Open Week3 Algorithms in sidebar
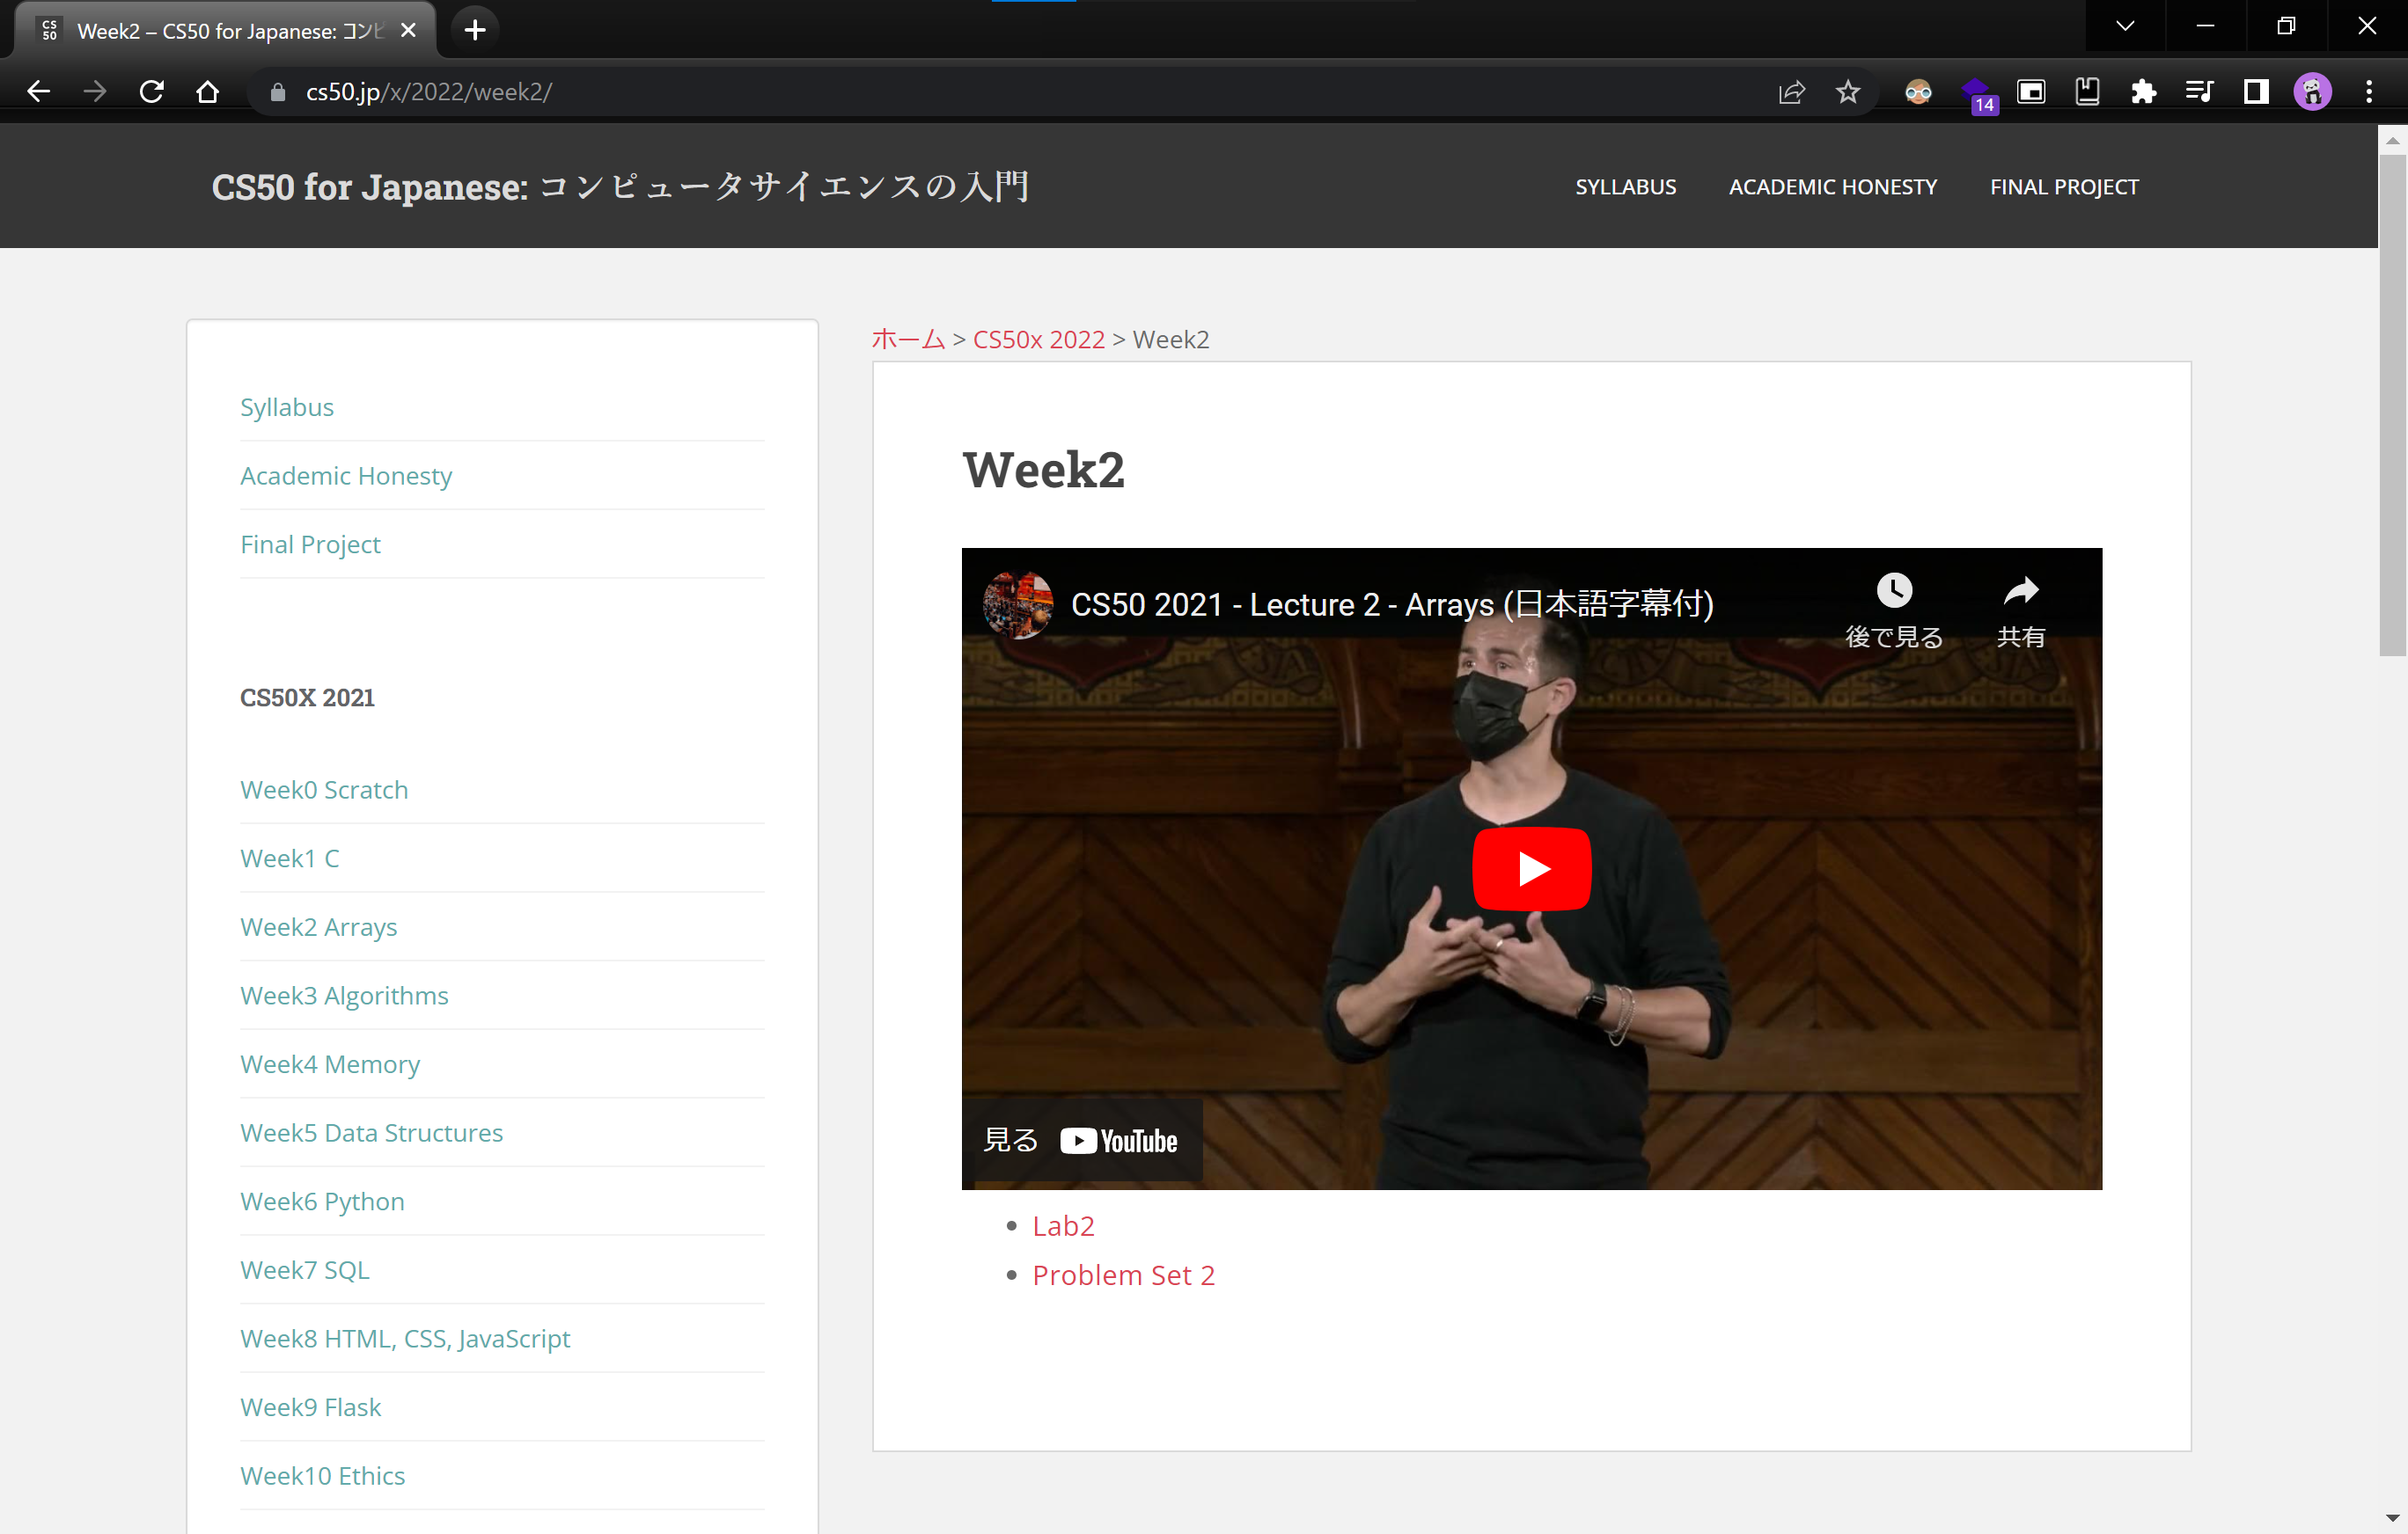This screenshot has width=2408, height=1534. coord(344,996)
